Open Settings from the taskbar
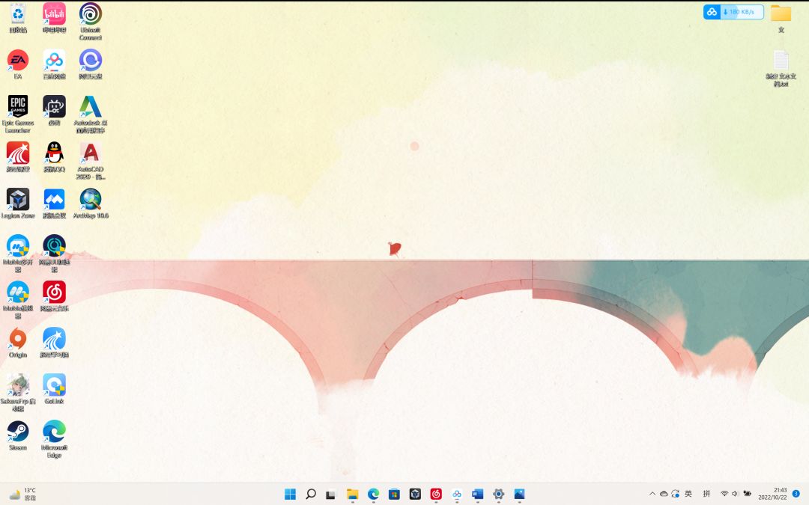809x505 pixels. [x=498, y=495]
